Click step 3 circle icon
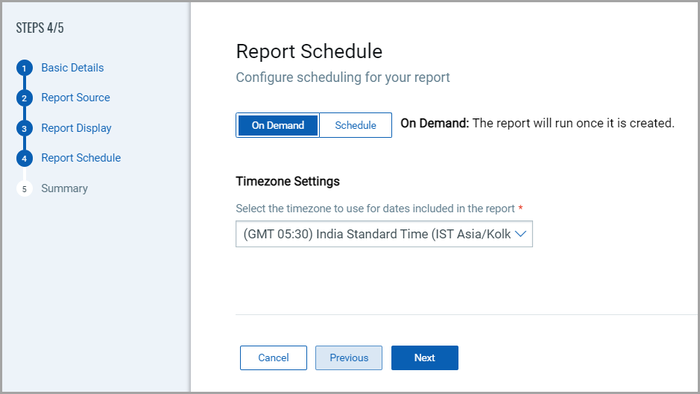The height and width of the screenshot is (394, 700). (x=24, y=128)
